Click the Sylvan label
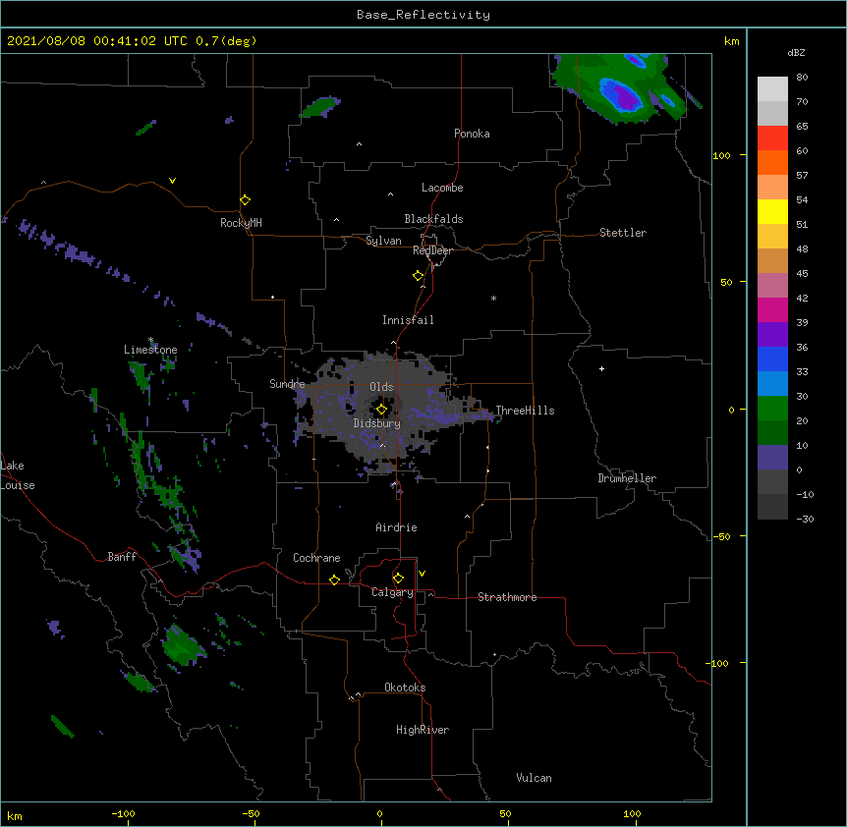Viewport: 847px width, 827px height. coord(383,241)
